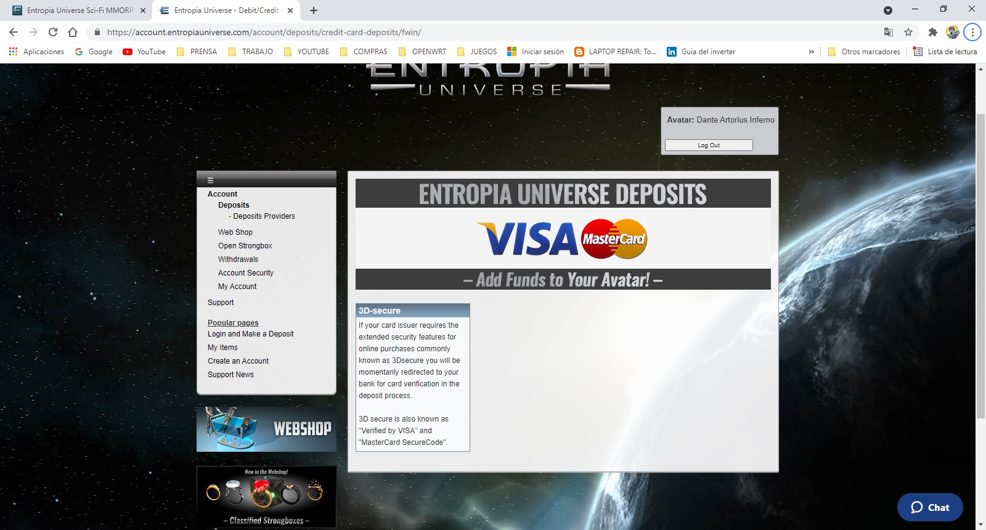Log out of the avatar account

point(709,145)
